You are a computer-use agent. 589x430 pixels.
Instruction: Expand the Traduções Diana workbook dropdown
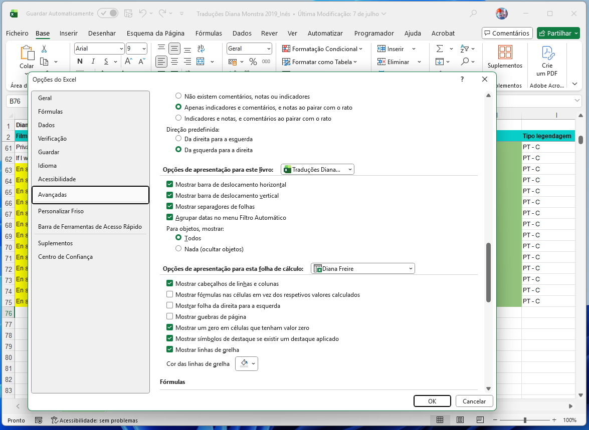317,170
